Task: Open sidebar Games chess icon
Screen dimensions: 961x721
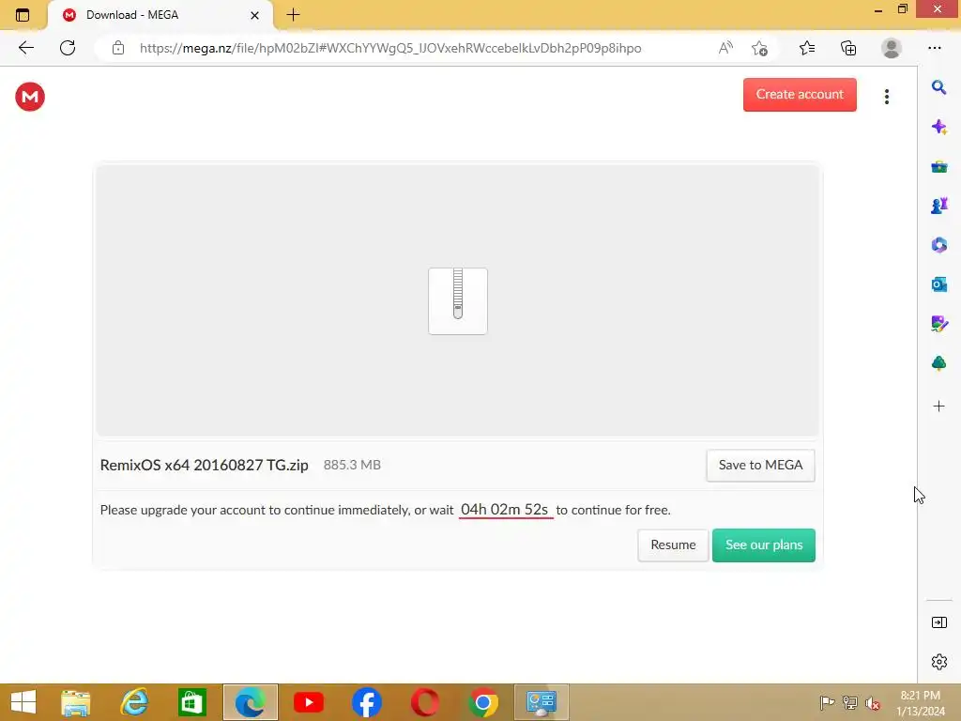Action: click(x=938, y=206)
